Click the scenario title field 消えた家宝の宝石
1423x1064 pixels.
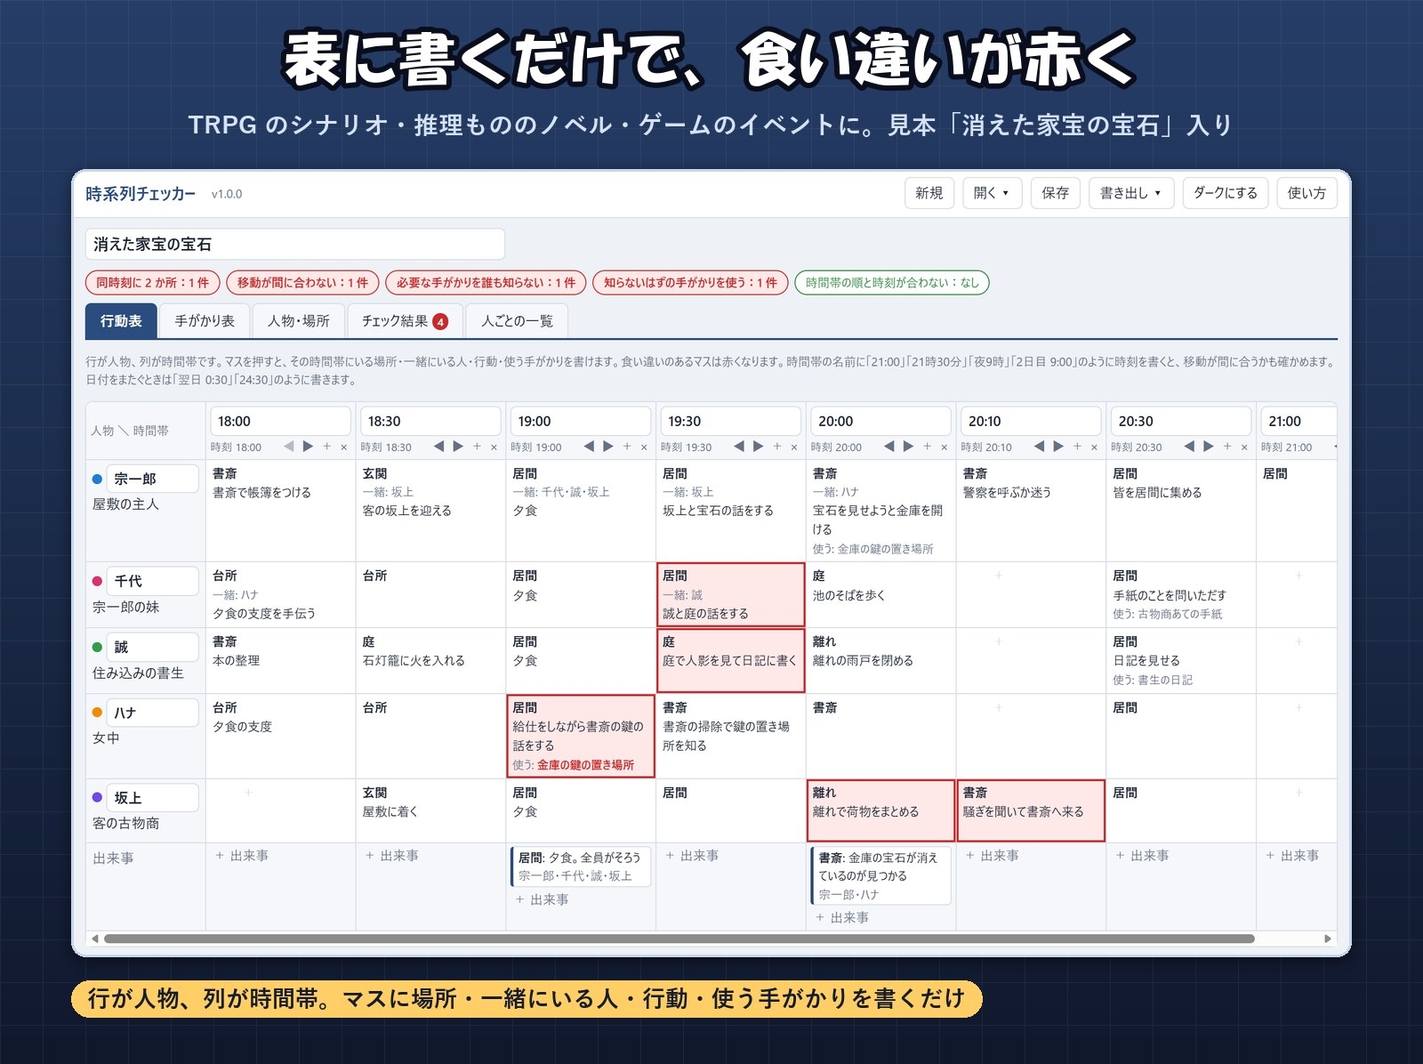295,244
